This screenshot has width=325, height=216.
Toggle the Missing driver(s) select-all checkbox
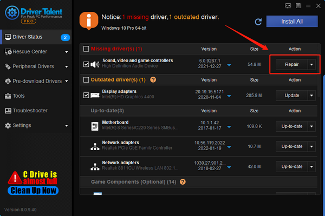(x=86, y=49)
